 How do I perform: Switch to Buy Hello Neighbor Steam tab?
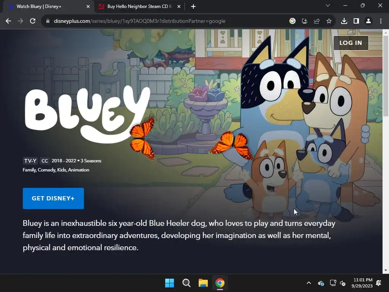click(140, 6)
